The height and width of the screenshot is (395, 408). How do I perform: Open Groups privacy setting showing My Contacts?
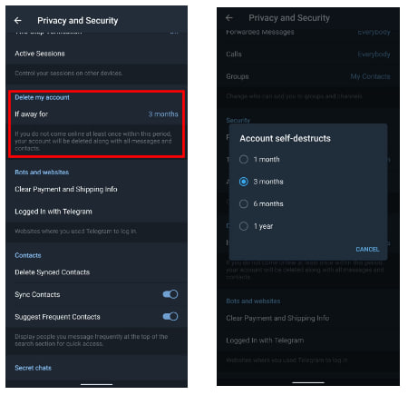pyautogui.click(x=308, y=76)
